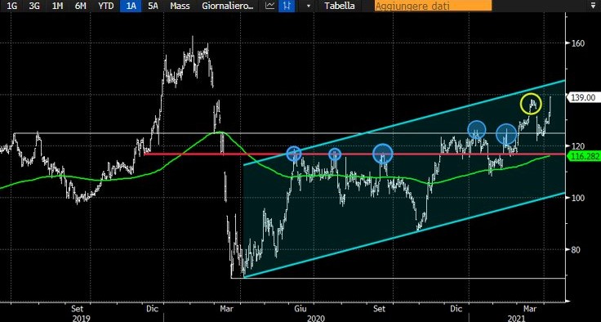Open the Tabella view
This screenshot has width=601, height=322.
[339, 6]
